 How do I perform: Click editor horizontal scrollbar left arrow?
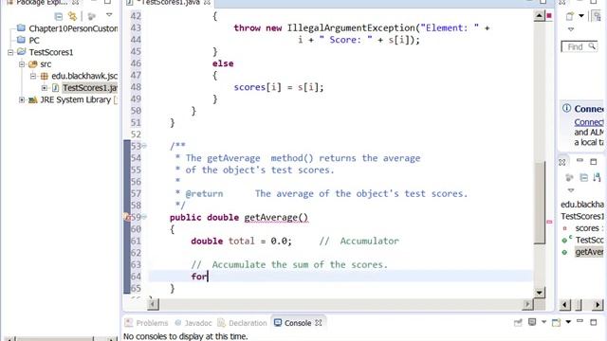pyautogui.click(x=153, y=305)
